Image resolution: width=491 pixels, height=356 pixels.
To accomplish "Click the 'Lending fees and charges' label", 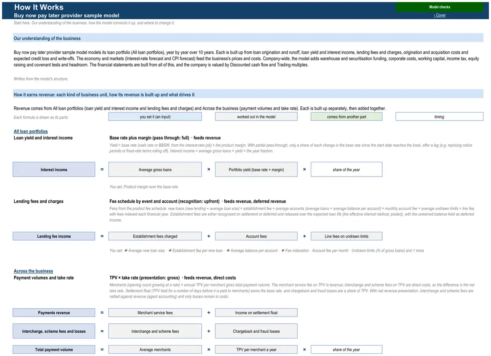I will tap(38, 201).
